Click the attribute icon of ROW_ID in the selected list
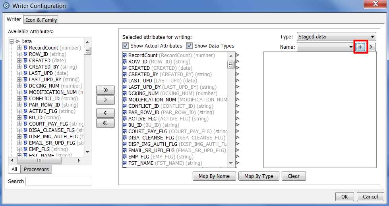 tap(125, 62)
